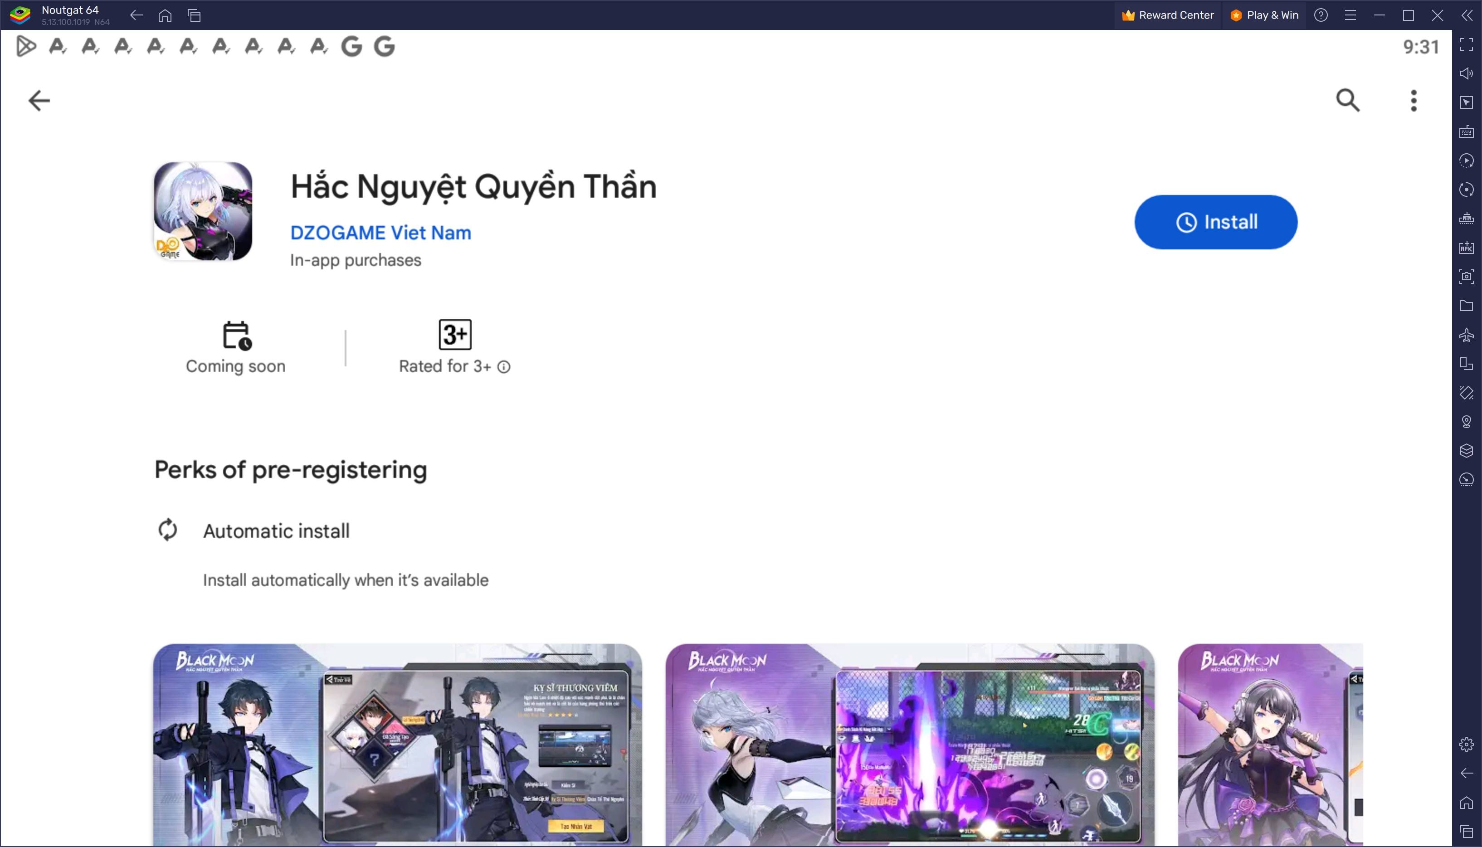This screenshot has width=1482, height=847.
Task: Open third screenshot with singer holding microphone
Action: (1270, 745)
